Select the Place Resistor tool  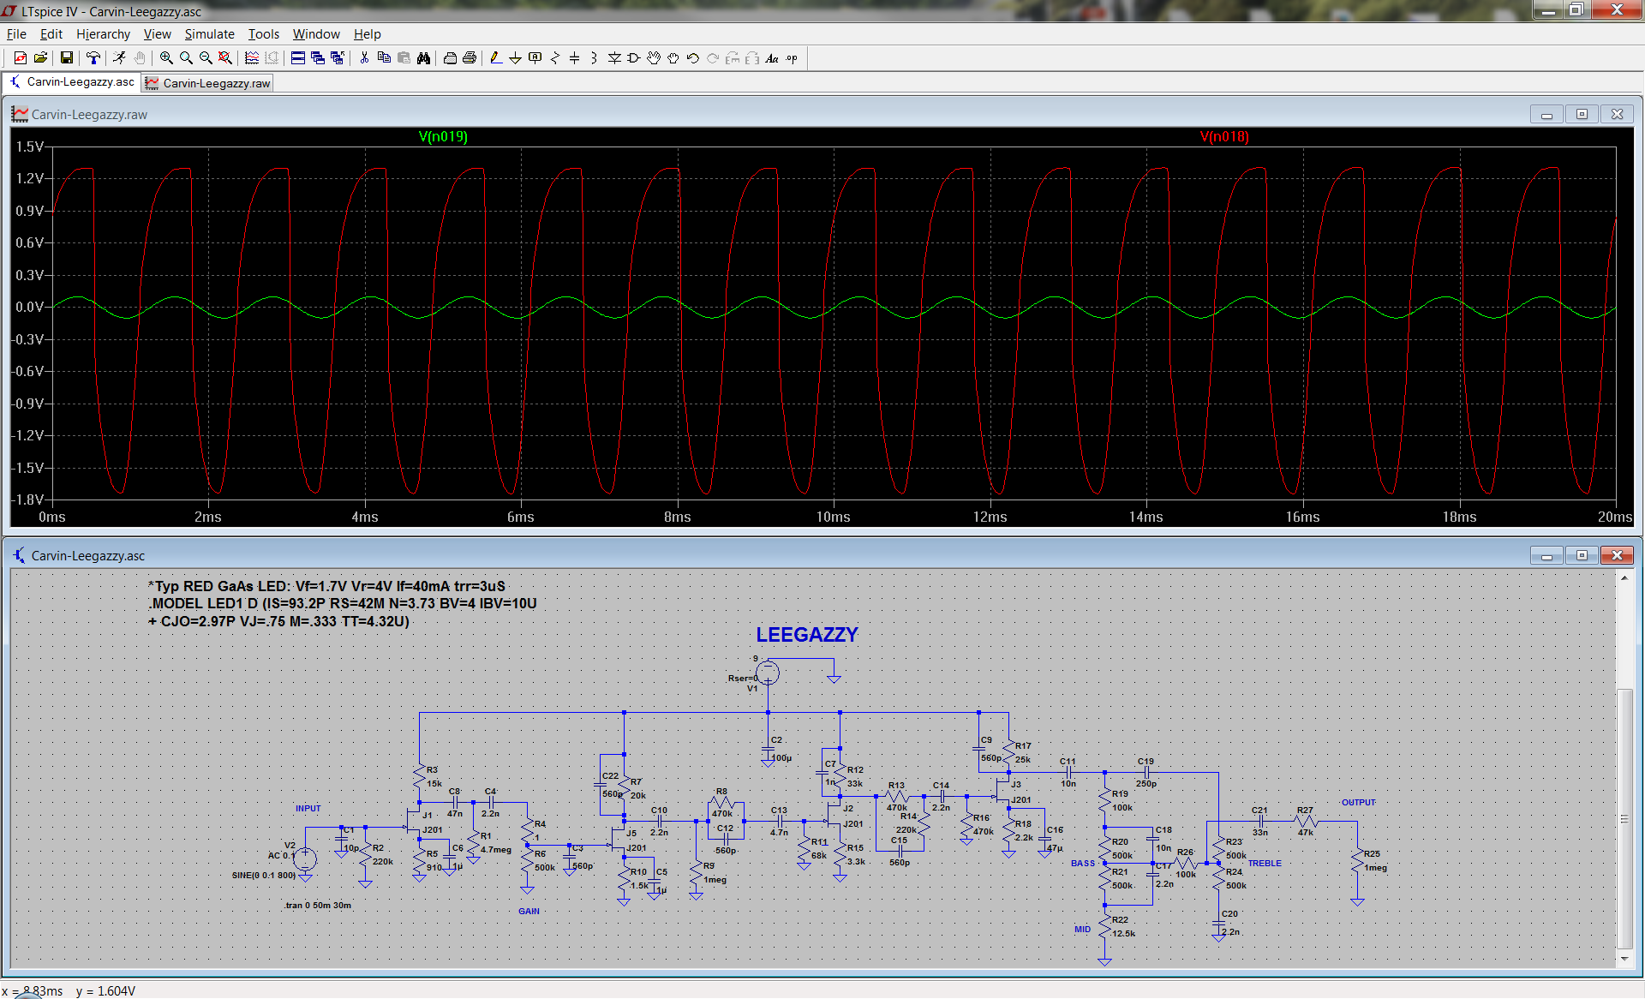point(555,58)
